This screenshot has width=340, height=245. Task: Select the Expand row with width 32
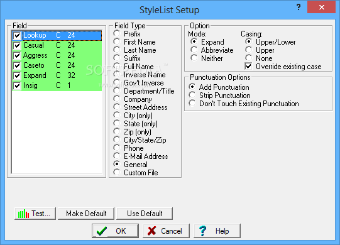(x=62, y=75)
